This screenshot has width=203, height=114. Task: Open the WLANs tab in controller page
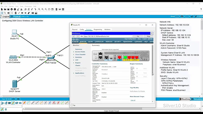[x=91, y=41]
